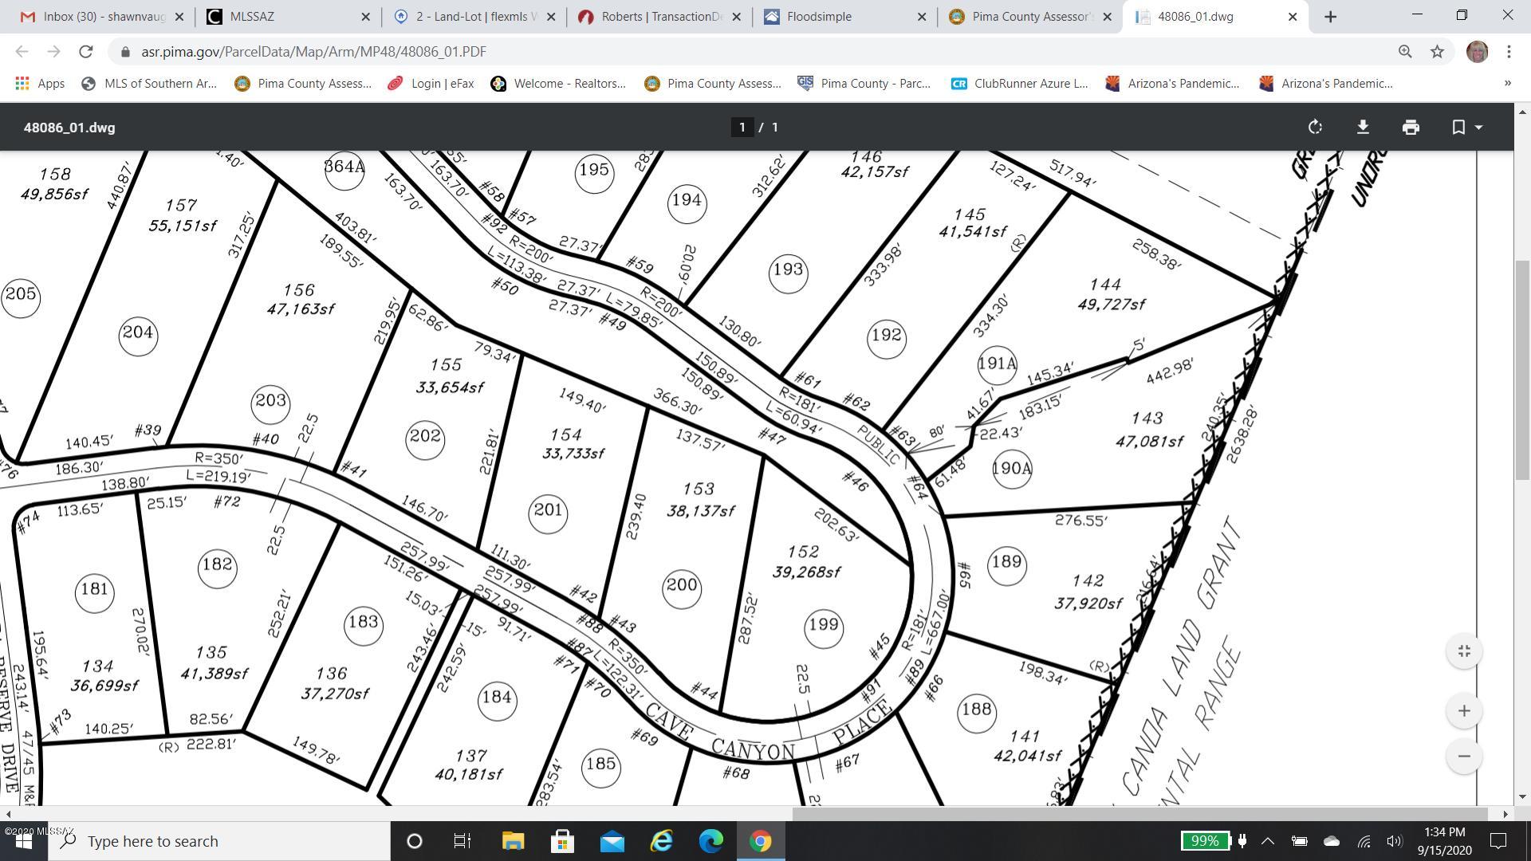Open volume speaker tray icon

click(1395, 841)
